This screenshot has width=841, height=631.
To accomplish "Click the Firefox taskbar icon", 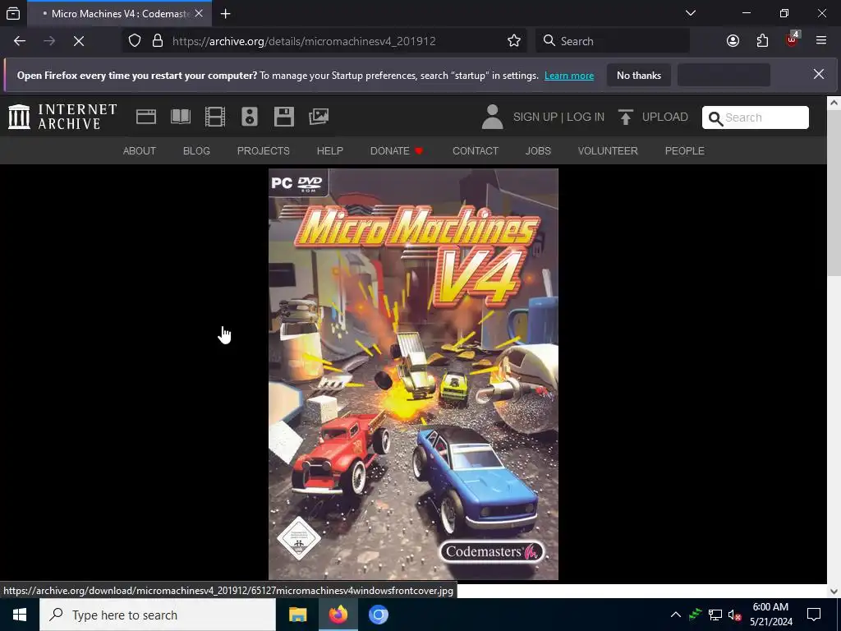I will pyautogui.click(x=338, y=615).
